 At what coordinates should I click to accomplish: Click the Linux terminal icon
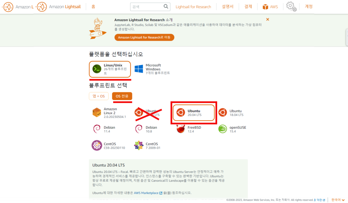coord(97,69)
